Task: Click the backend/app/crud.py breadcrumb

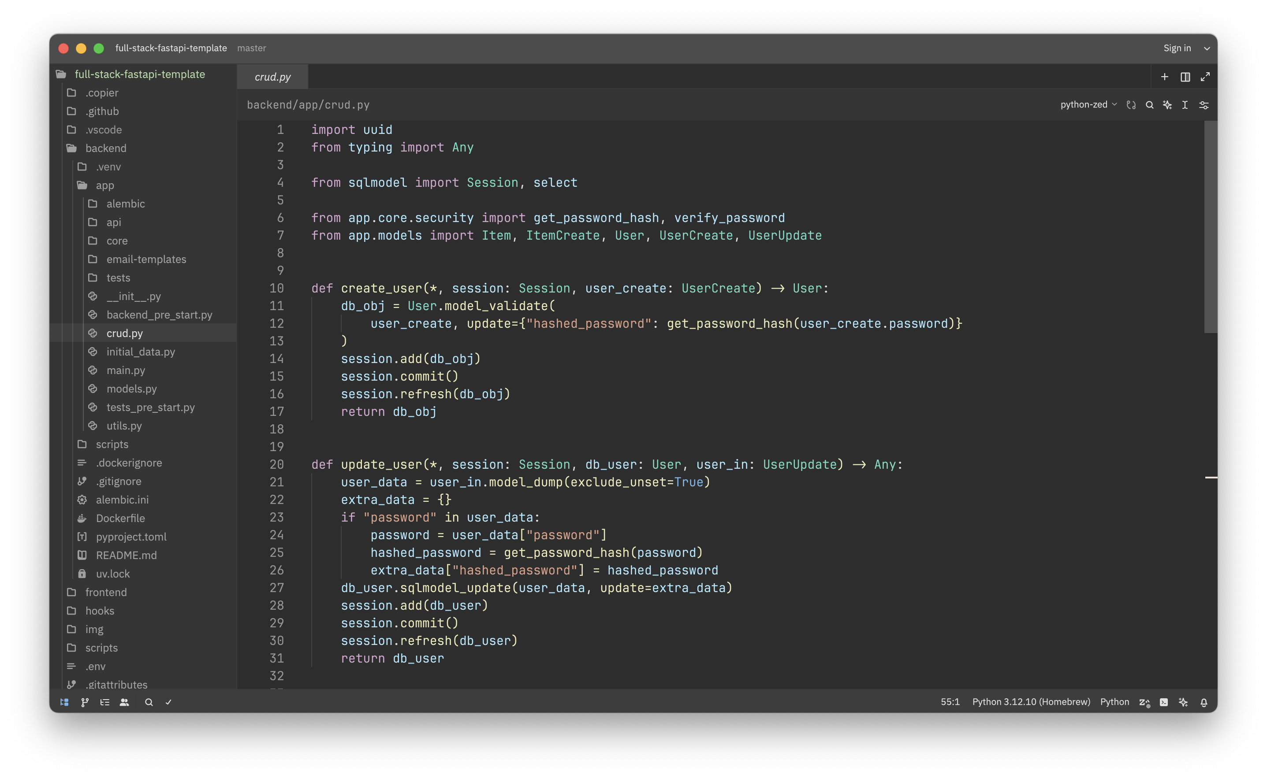Action: pyautogui.click(x=308, y=104)
